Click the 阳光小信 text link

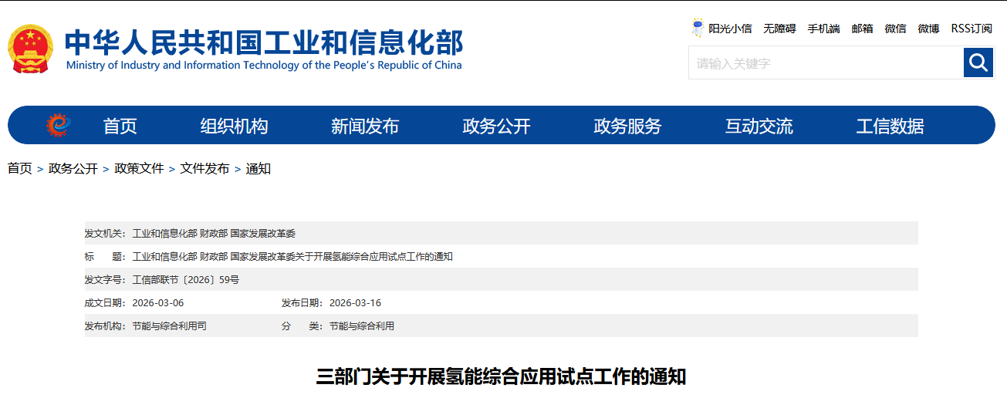pos(730,29)
